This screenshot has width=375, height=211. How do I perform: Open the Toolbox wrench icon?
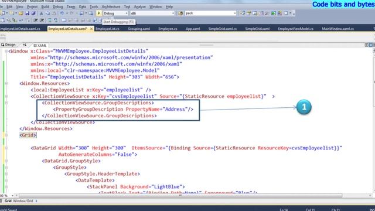click(x=267, y=13)
